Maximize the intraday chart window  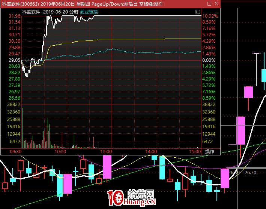(209, 3)
